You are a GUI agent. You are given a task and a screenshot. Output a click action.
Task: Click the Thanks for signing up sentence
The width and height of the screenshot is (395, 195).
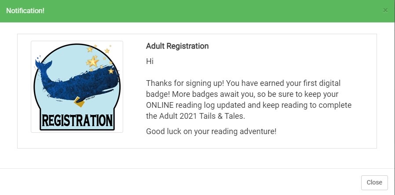coord(185,83)
